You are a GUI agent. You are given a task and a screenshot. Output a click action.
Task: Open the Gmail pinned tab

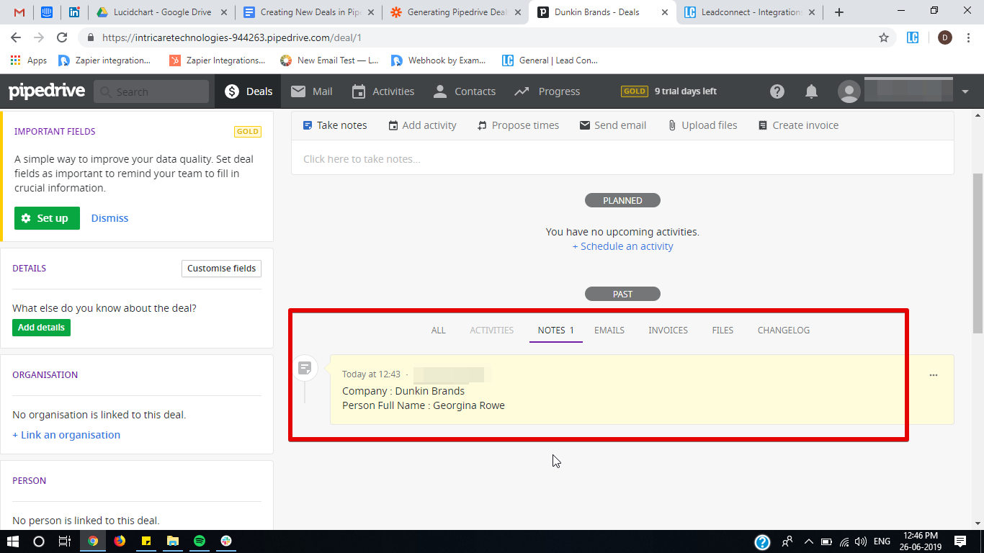click(19, 12)
